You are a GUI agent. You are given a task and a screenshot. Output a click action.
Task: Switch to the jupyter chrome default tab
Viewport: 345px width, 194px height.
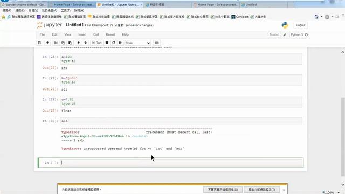coord(24,5)
